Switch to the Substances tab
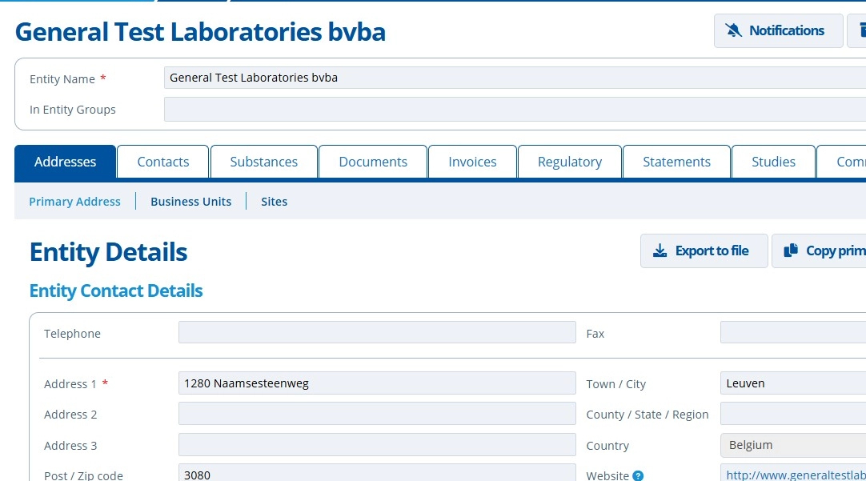Screen dimensions: 866x481 click(x=264, y=162)
